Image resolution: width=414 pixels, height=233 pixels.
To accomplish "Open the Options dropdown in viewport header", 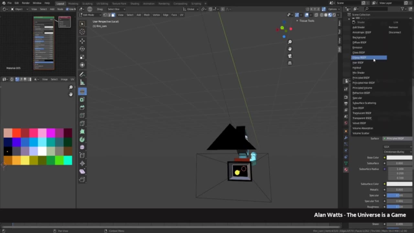I will tap(333, 9).
